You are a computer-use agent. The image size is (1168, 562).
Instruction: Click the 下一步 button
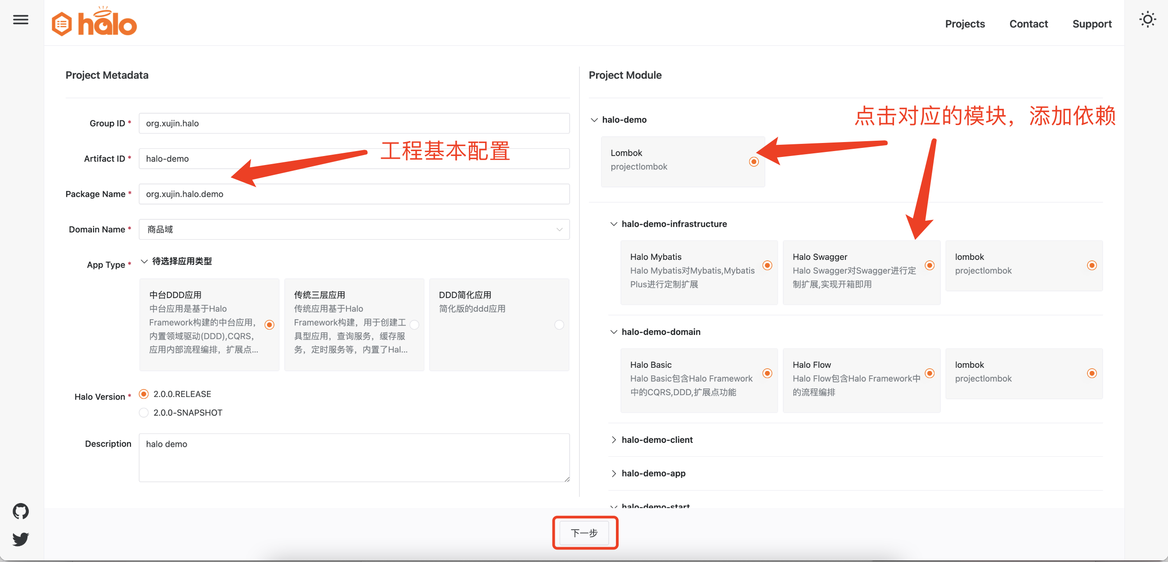click(584, 532)
